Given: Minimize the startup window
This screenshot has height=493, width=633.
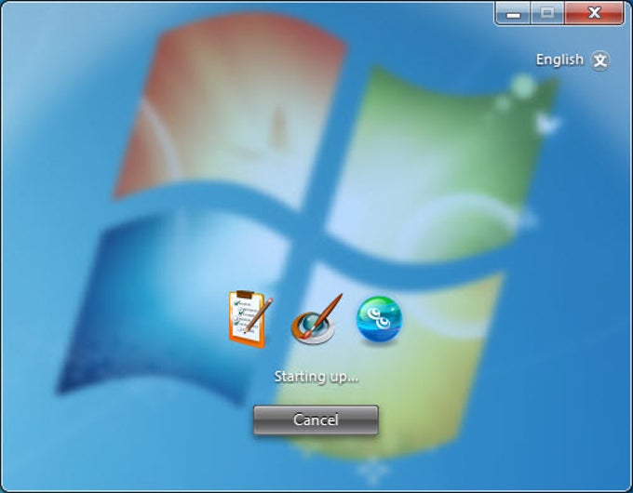Looking at the screenshot, I should (513, 13).
